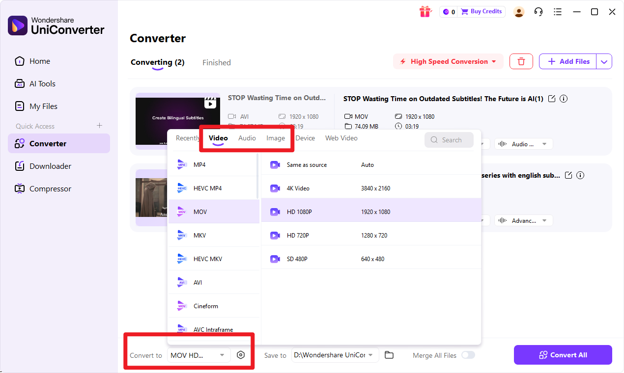Open My Files in the sidebar
The height and width of the screenshot is (373, 624).
(x=42, y=106)
